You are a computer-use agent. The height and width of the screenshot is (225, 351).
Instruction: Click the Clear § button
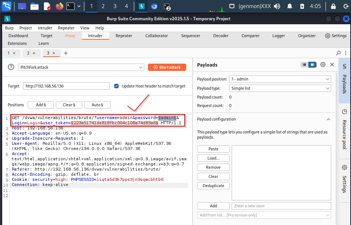tap(69, 105)
